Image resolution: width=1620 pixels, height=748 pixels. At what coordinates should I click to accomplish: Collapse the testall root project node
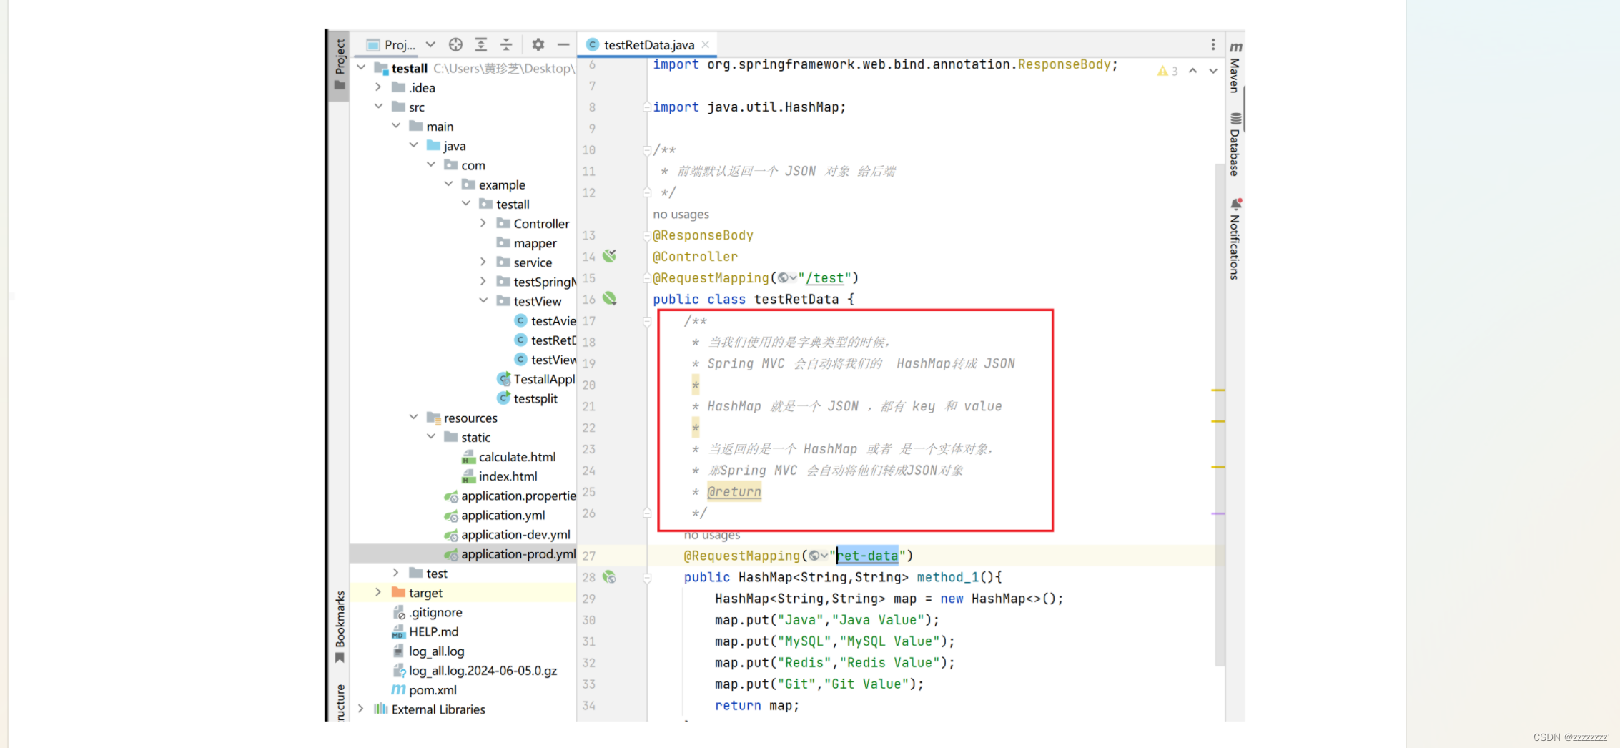point(361,68)
